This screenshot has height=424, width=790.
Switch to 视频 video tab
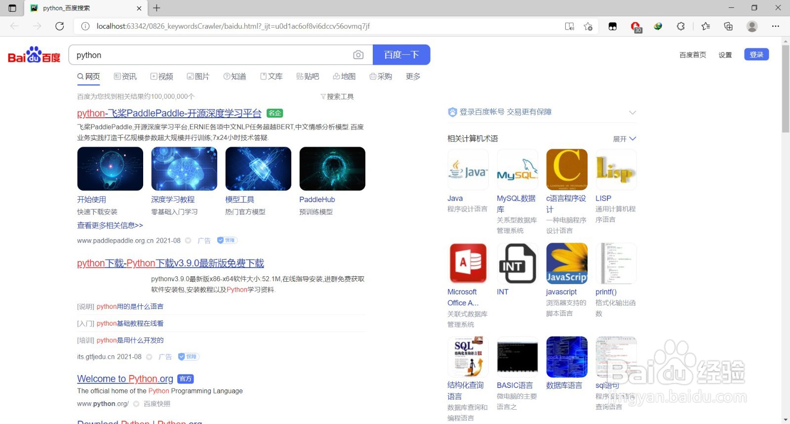pos(162,77)
